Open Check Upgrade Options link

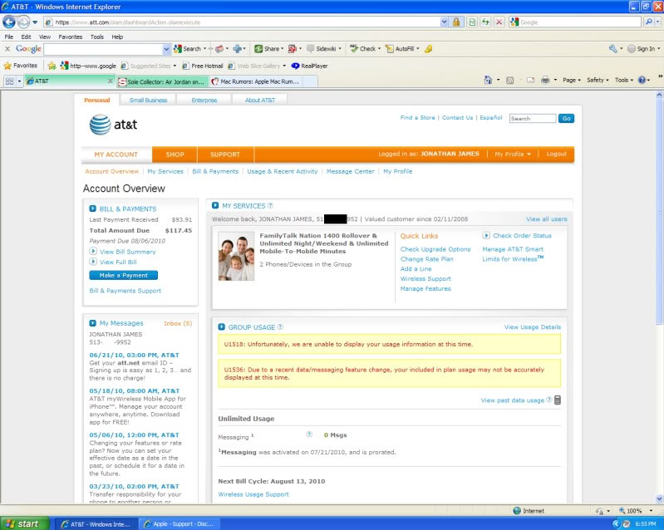pyautogui.click(x=435, y=249)
